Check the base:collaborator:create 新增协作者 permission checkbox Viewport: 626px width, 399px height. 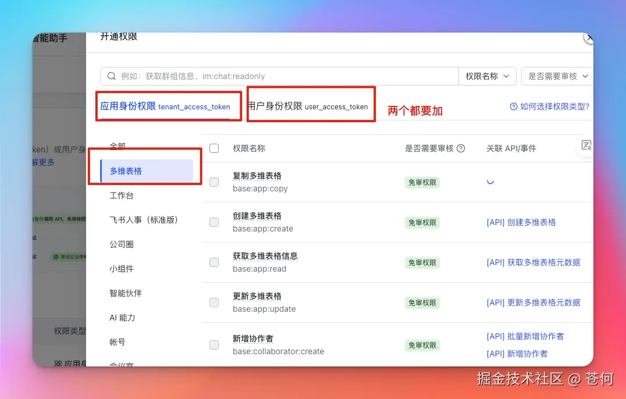point(214,345)
